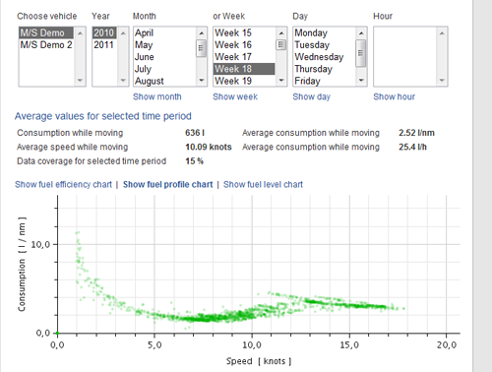Click Month list scroll down arrow

coord(202,80)
